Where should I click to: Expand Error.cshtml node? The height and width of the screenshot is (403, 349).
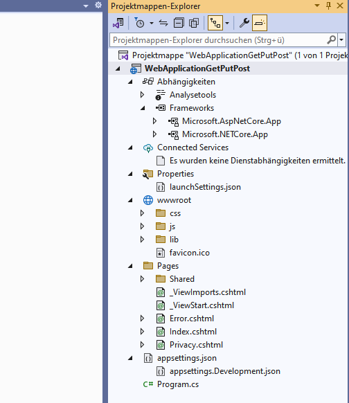pyautogui.click(x=142, y=319)
